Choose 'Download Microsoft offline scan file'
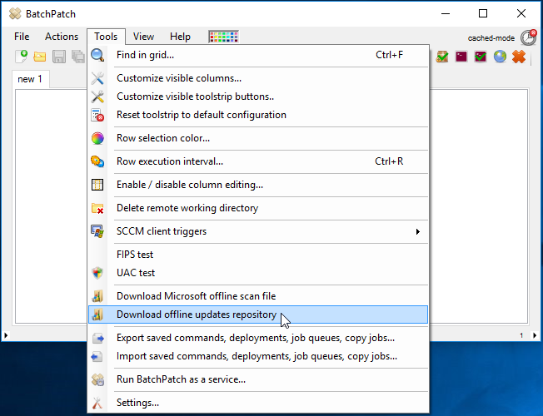The image size is (543, 416). point(258,296)
